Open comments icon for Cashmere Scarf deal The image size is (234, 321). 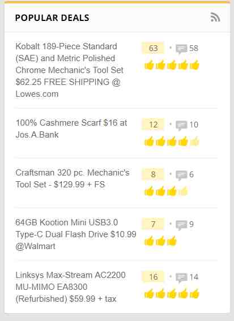pyautogui.click(x=181, y=125)
